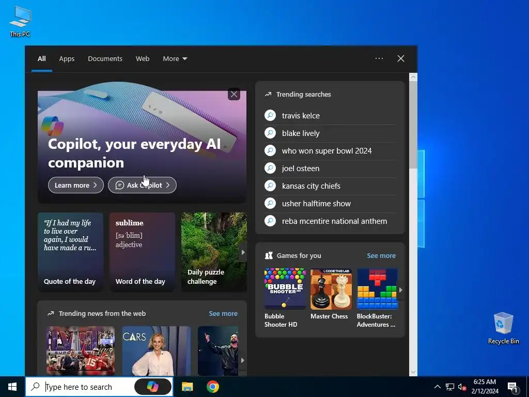The image size is (529, 397).
Task: Switch to the All tab
Action: tap(41, 59)
